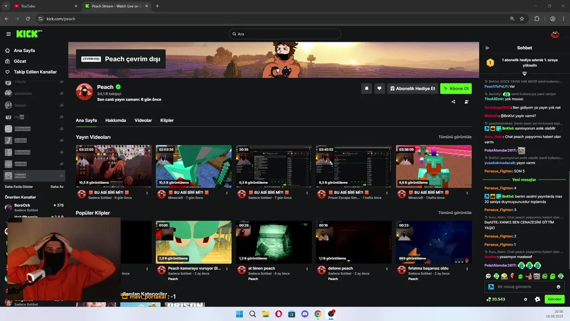
Task: Open Discord from the taskbar
Action: coord(305,314)
